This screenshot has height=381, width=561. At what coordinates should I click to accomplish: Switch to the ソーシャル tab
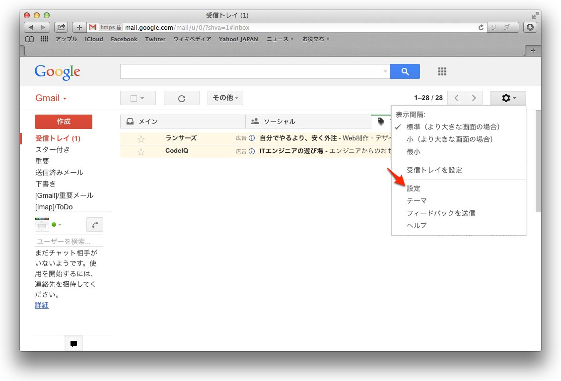(x=308, y=122)
